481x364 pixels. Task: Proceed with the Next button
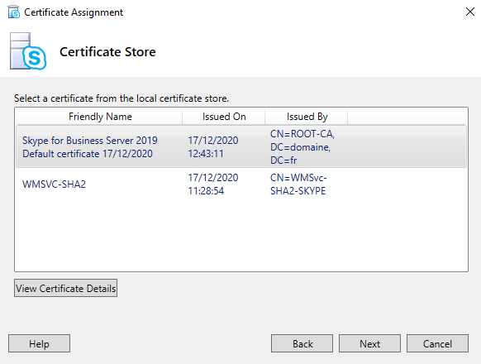(369, 343)
